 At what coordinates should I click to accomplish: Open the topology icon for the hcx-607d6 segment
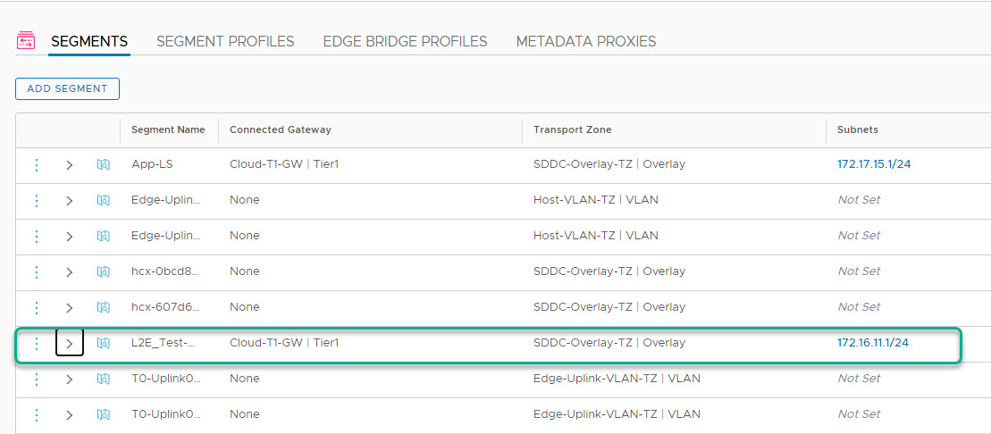click(x=103, y=307)
